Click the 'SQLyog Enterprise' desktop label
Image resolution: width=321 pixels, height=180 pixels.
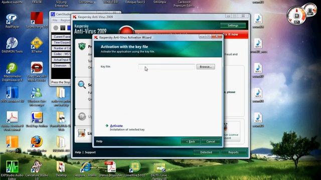click(61, 3)
